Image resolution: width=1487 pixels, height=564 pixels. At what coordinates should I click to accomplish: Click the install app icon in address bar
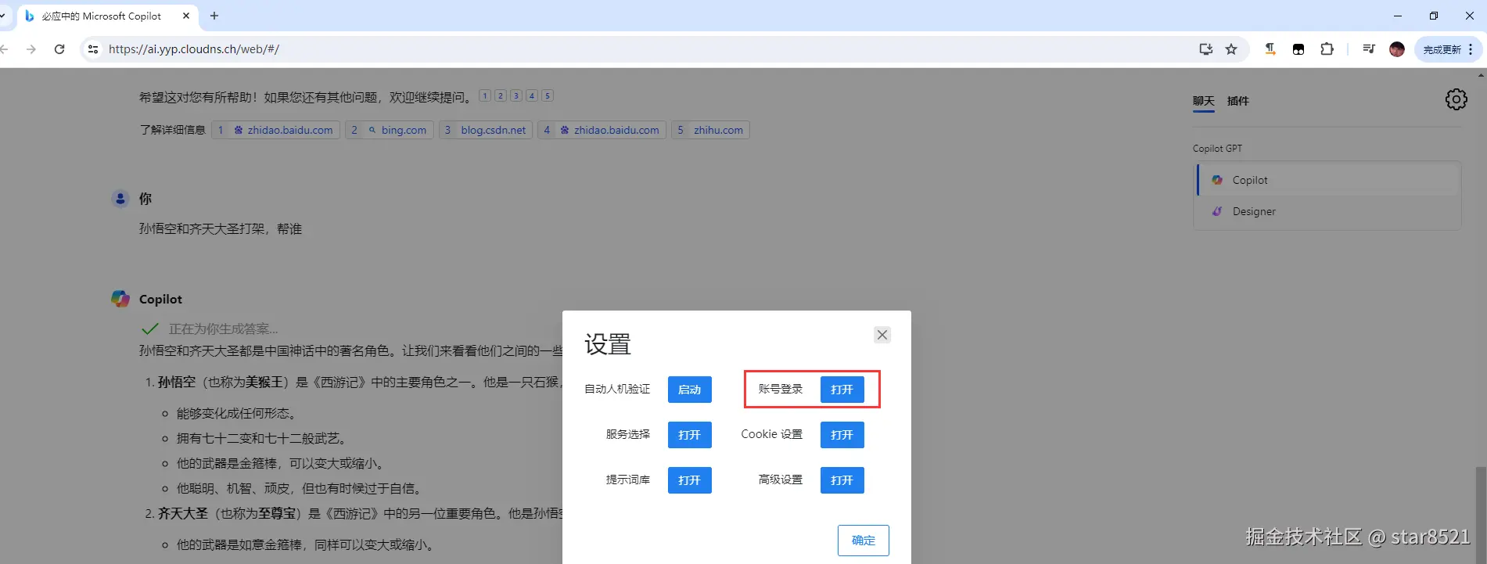(1205, 49)
